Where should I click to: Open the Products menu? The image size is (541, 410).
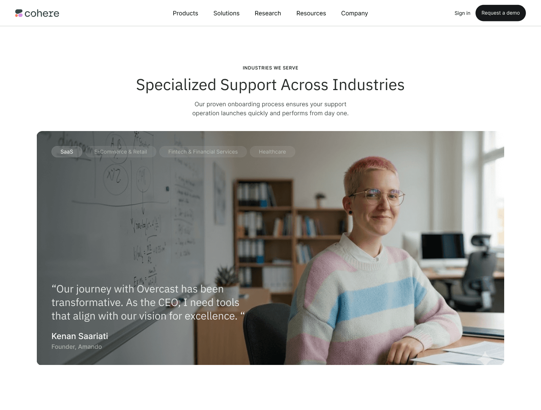[185, 13]
